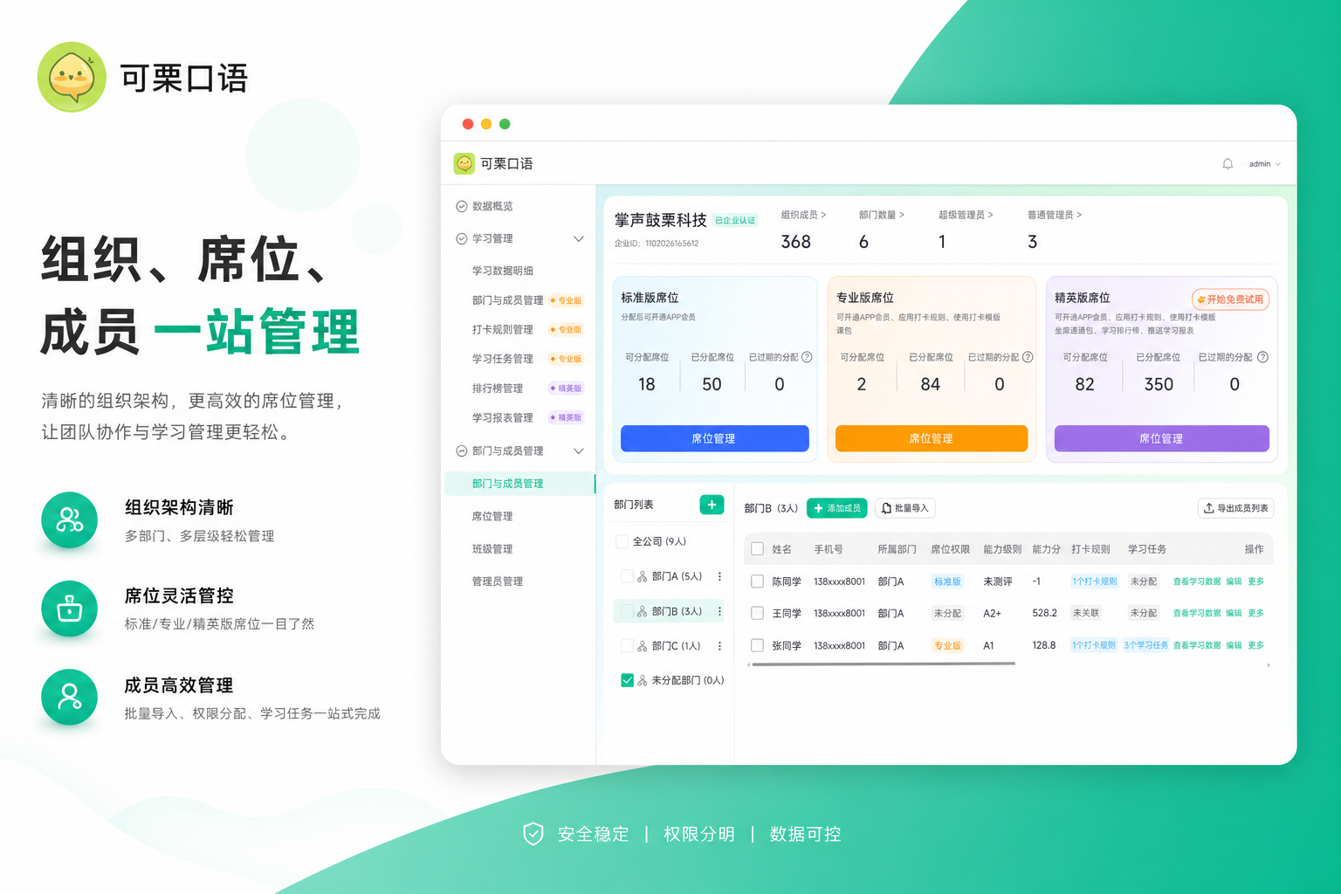The image size is (1341, 894).
Task: Collapse the 部门与成员管理 section chevron
Action: 578,450
